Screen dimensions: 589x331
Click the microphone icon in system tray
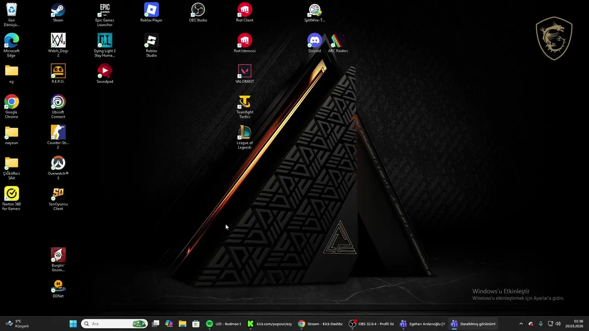(541, 324)
